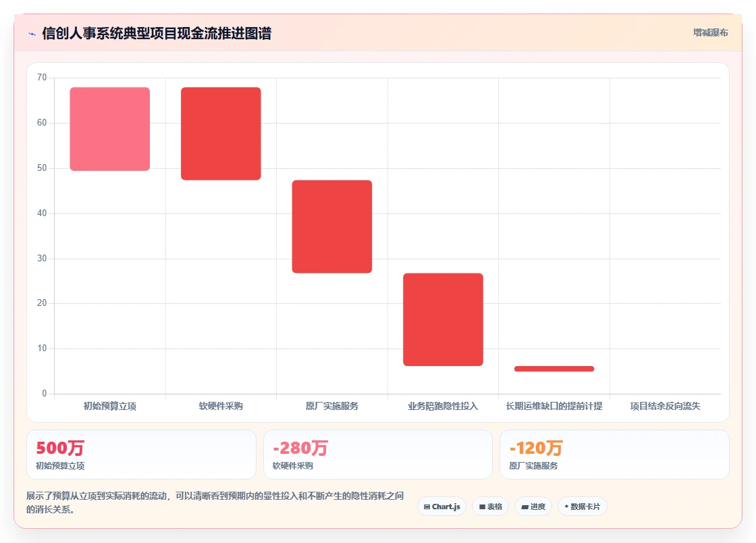Viewport: 756px width, 543px height.
Task: Click the 增减瀑布 label in header
Action: [710, 32]
